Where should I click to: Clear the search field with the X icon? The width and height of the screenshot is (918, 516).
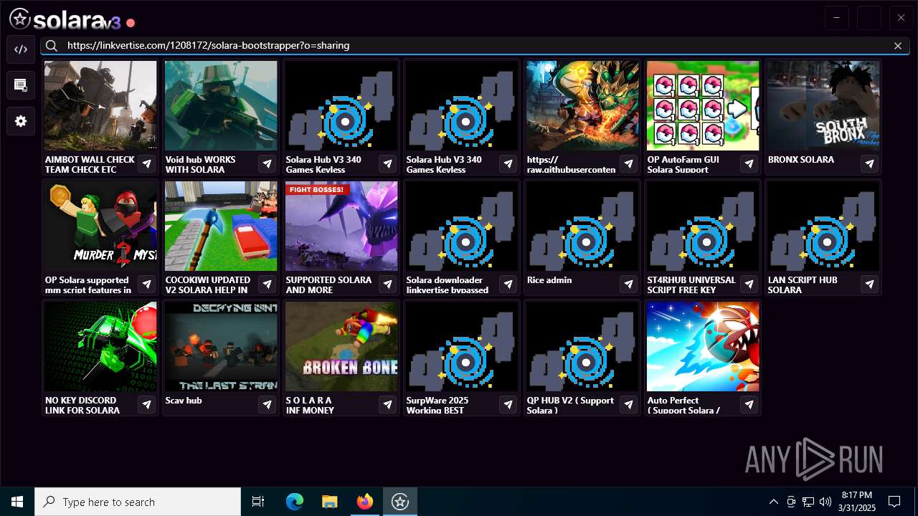tap(898, 46)
